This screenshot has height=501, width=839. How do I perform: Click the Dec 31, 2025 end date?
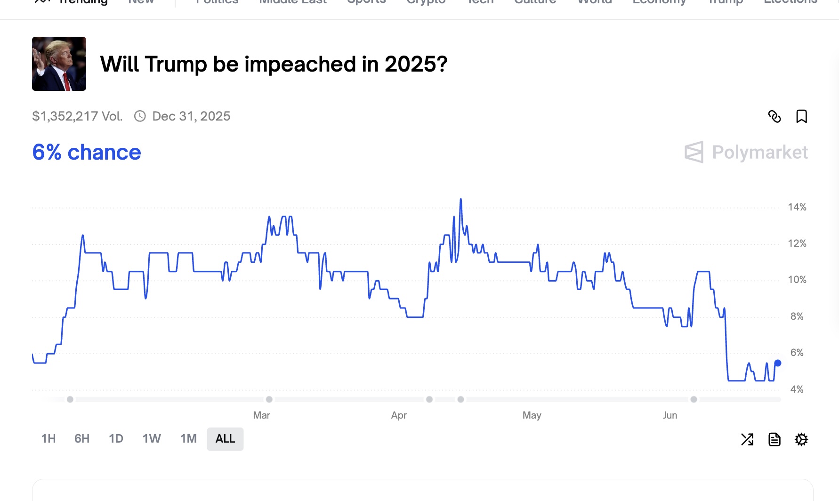[191, 116]
